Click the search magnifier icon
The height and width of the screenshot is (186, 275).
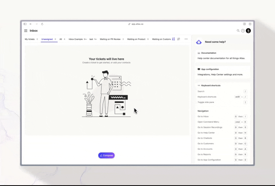[x=238, y=31]
